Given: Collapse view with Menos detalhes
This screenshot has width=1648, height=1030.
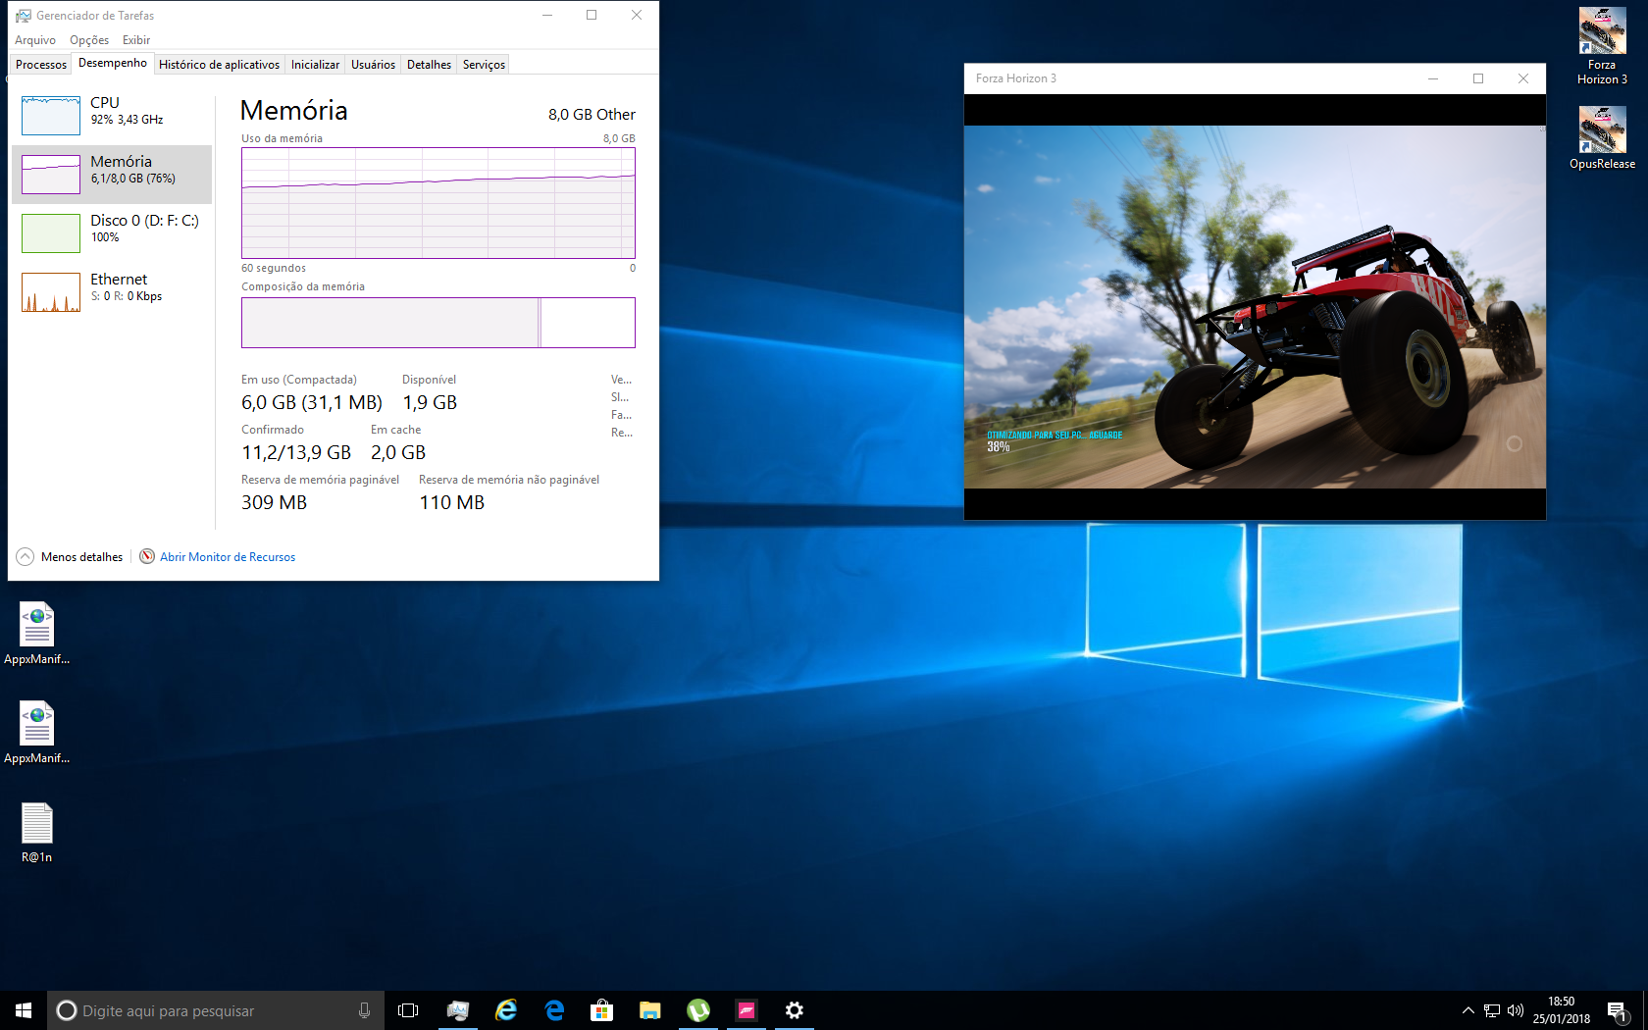Looking at the screenshot, I should pyautogui.click(x=70, y=556).
